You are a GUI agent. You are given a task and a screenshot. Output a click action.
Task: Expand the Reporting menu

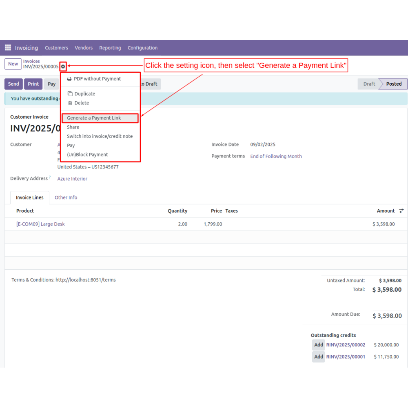110,48
